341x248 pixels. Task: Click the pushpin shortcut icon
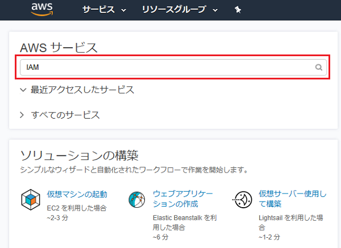238,10
